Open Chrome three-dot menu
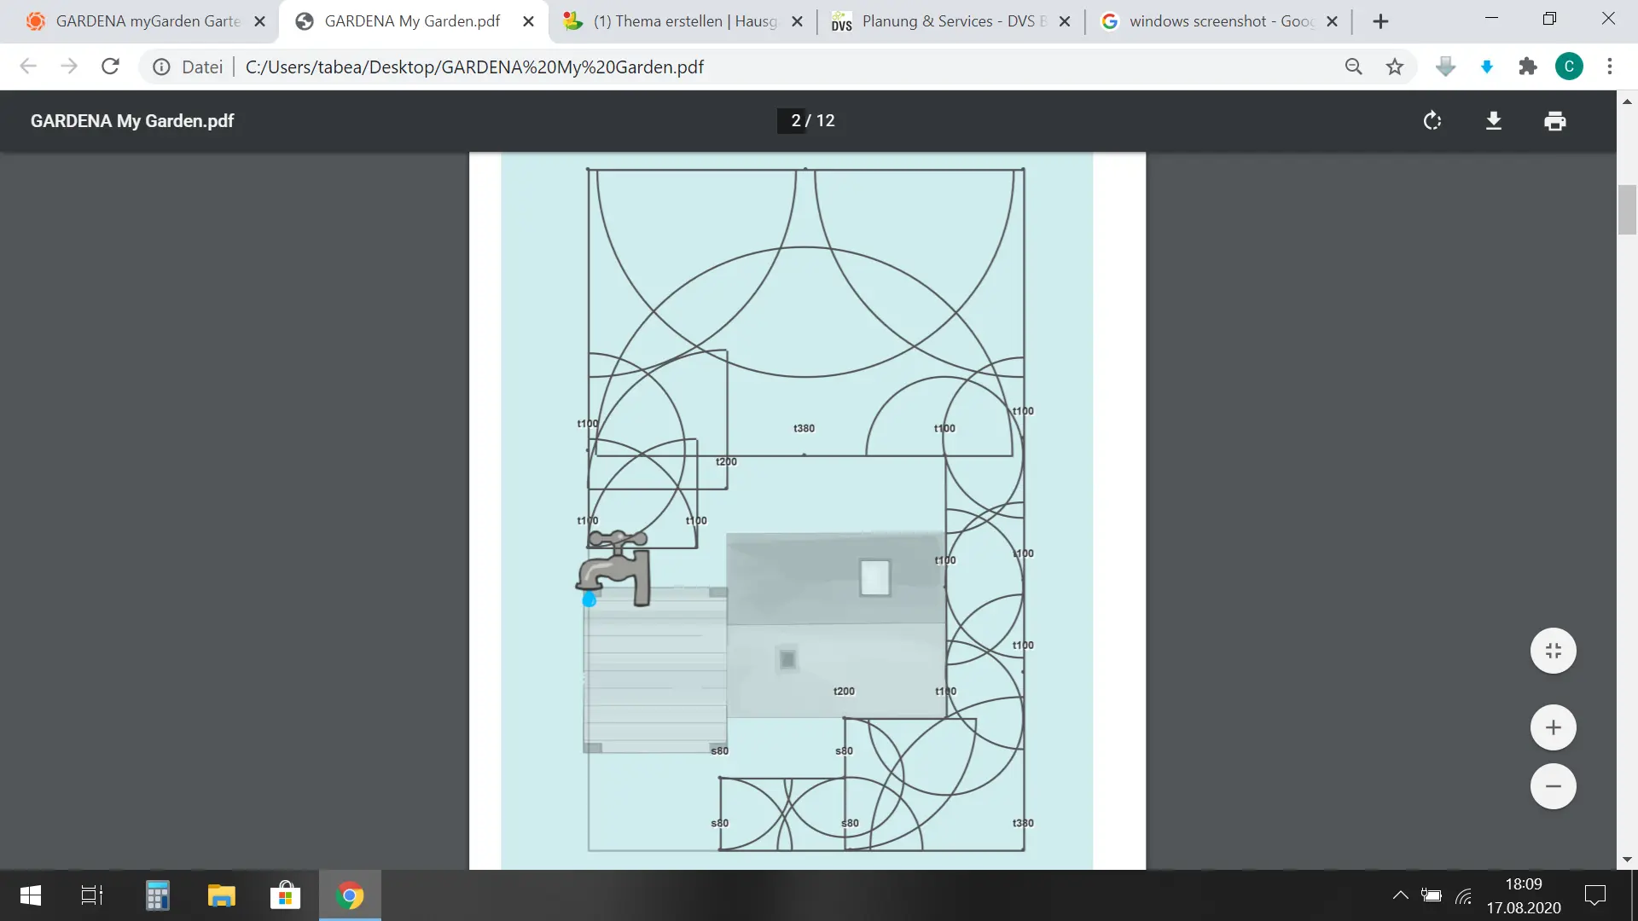1638x921 pixels. 1610,67
